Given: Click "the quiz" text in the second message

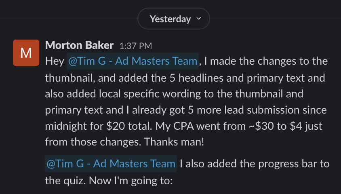Looking at the screenshot, I should tap(65, 181).
